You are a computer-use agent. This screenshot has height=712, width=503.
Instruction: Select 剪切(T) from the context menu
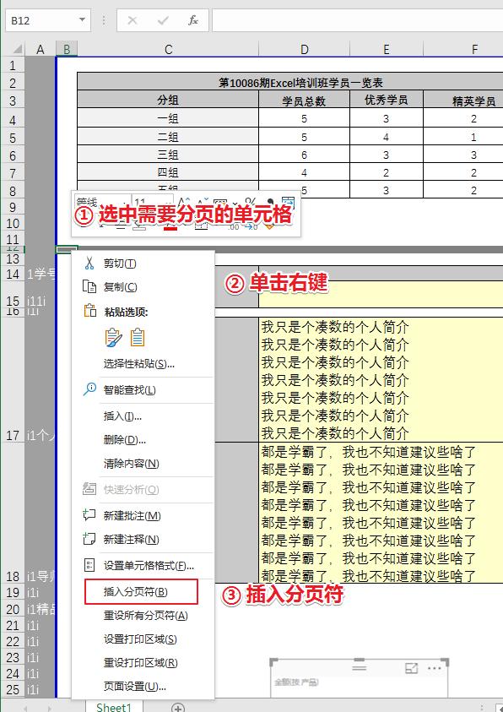143,264
